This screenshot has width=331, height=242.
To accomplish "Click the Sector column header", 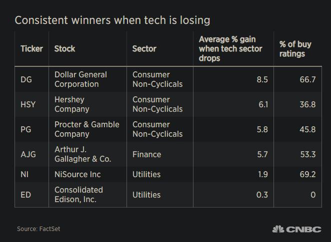I will coord(144,49).
